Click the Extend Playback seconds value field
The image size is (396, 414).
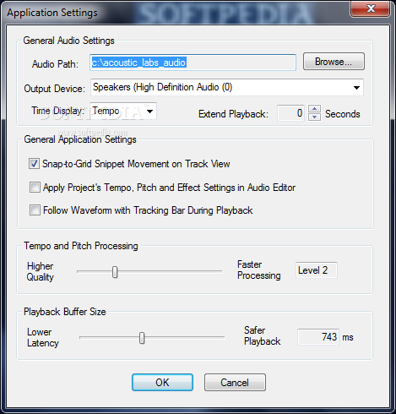(290, 113)
